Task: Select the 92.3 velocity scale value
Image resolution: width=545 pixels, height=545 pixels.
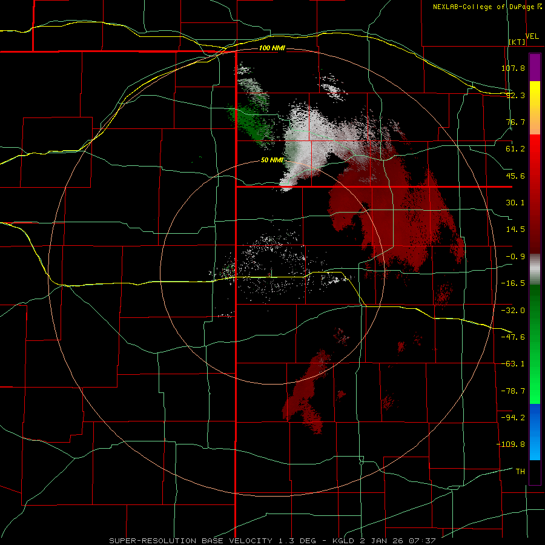Action: coord(515,95)
